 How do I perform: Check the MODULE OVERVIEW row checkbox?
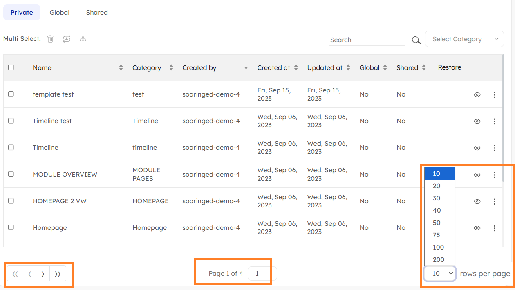[11, 174]
